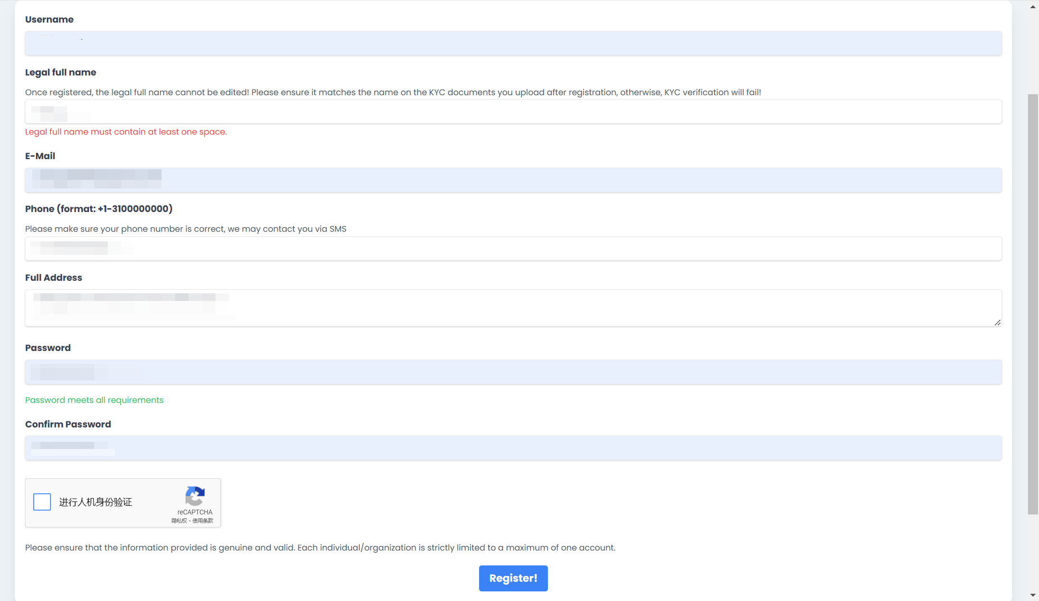Click the textarea resize handle on Full Address
The image size is (1039, 601).
click(x=998, y=323)
